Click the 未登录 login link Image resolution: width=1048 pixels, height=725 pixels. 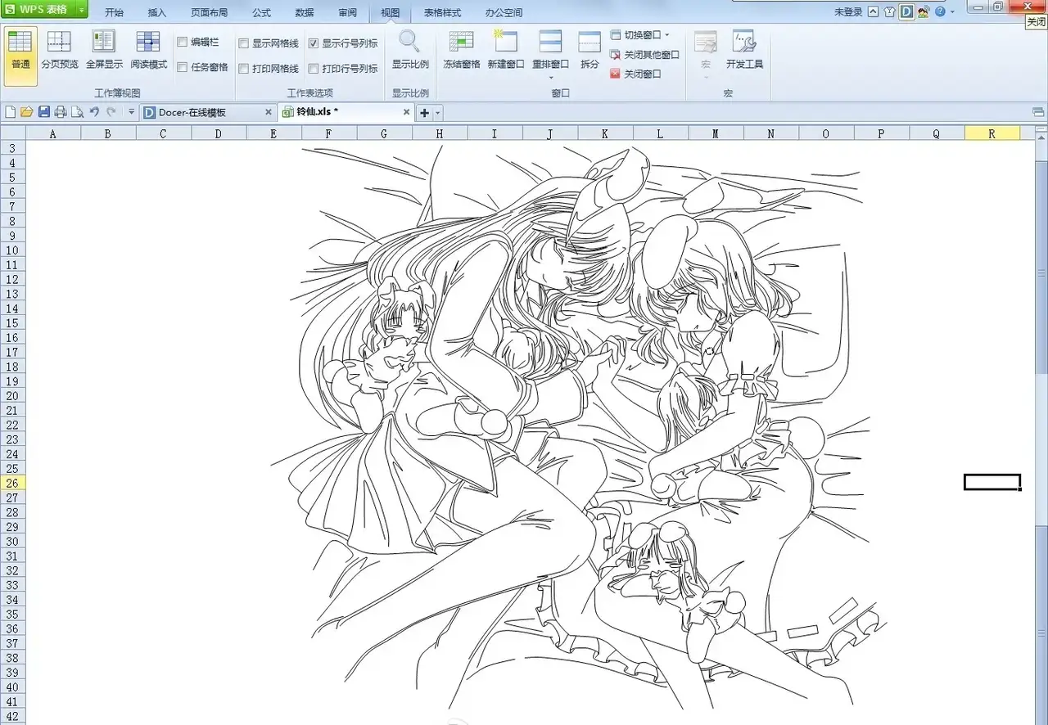click(848, 12)
